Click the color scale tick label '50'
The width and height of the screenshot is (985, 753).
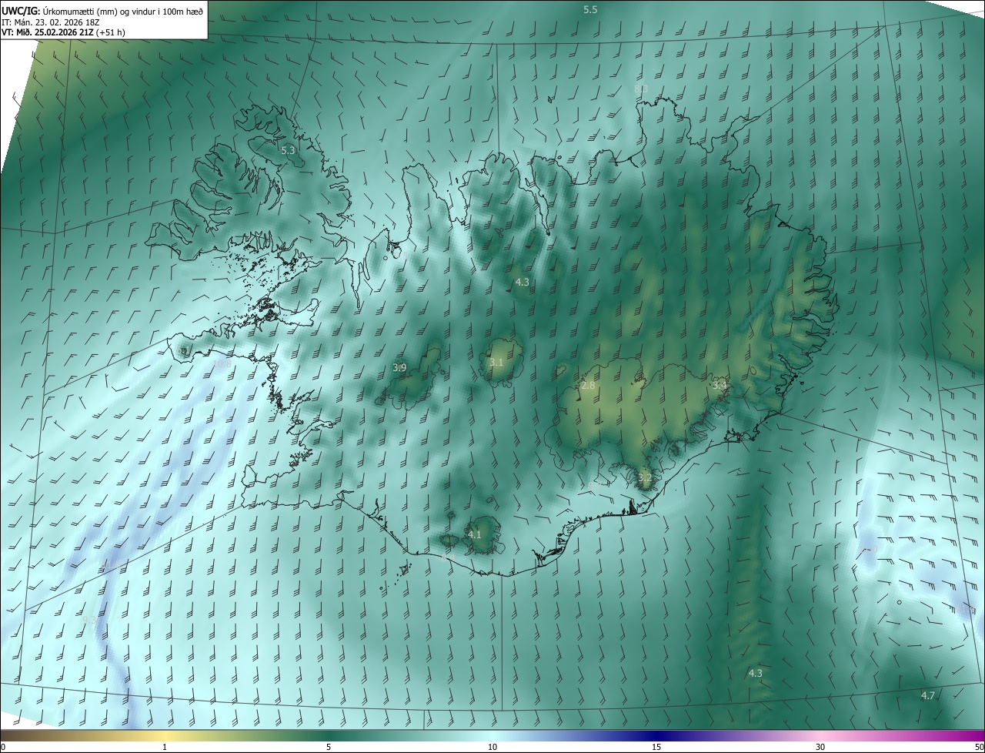[978, 747]
